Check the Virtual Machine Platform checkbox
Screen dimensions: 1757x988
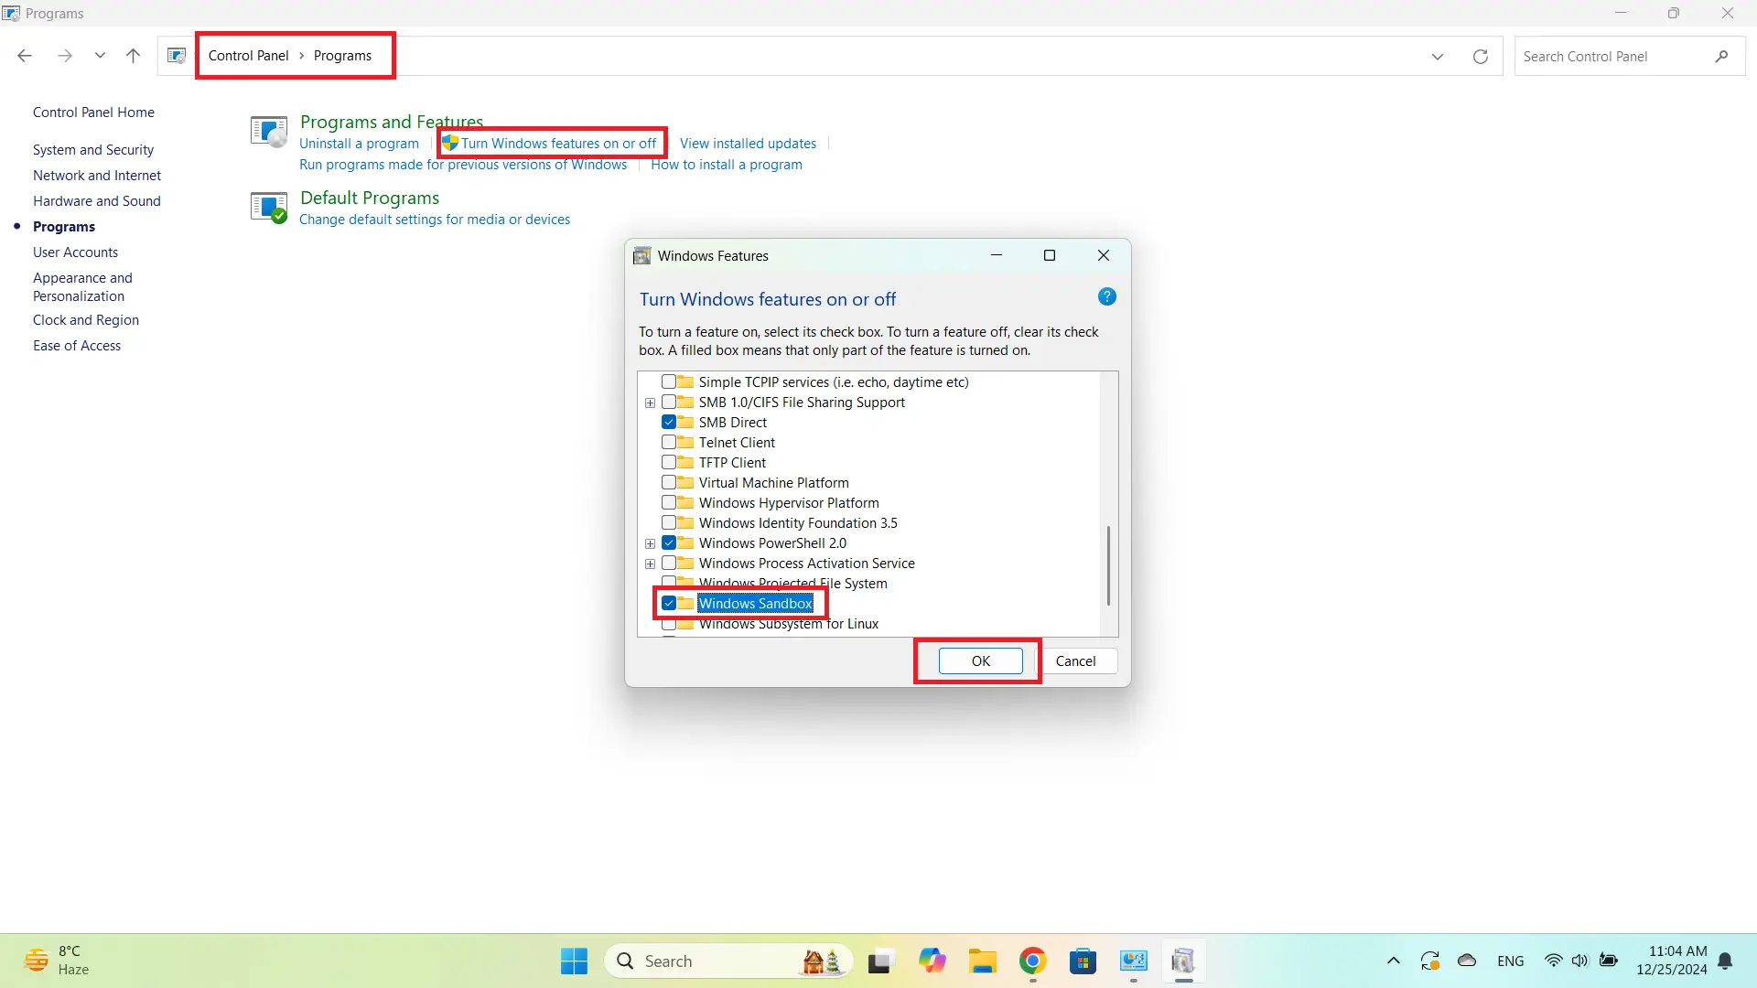click(x=669, y=483)
